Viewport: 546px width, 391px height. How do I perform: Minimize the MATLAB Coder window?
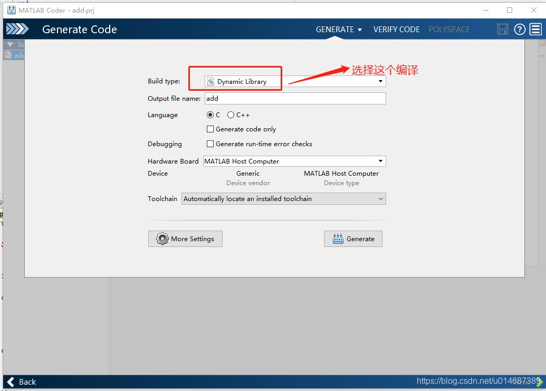[x=486, y=10]
